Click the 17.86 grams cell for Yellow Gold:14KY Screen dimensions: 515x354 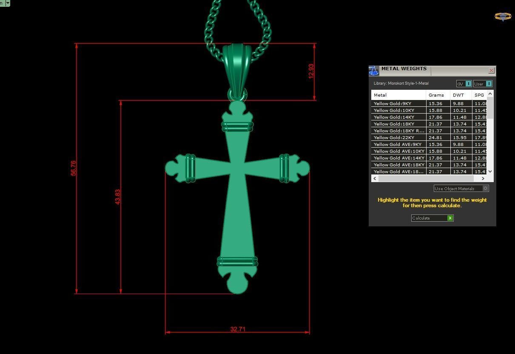[438, 117]
